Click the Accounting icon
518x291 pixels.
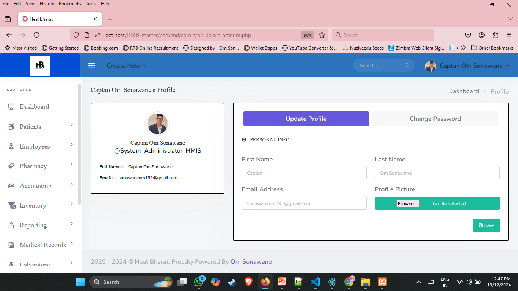[x=11, y=186]
